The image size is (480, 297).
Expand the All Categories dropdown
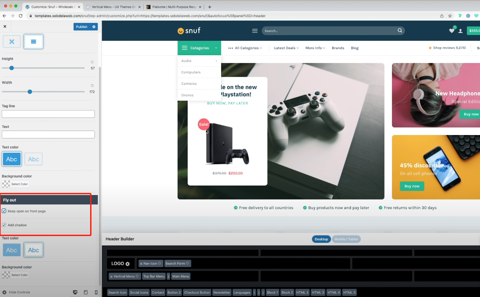[x=245, y=48]
